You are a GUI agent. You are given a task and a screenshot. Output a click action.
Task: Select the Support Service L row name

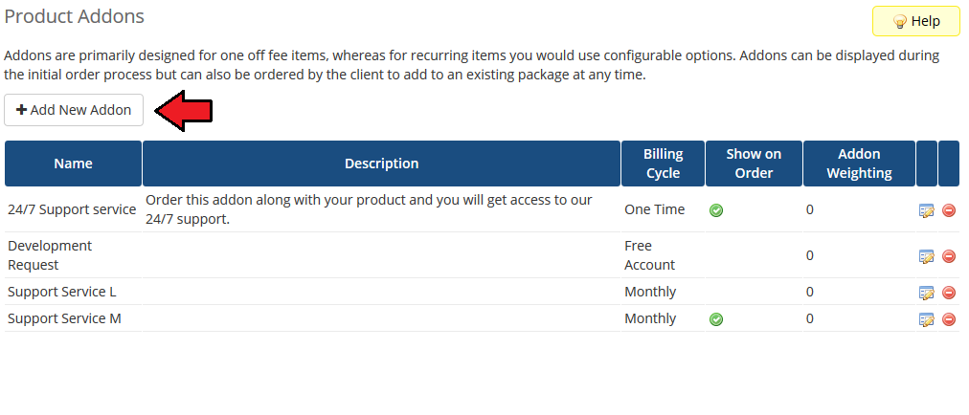click(62, 292)
